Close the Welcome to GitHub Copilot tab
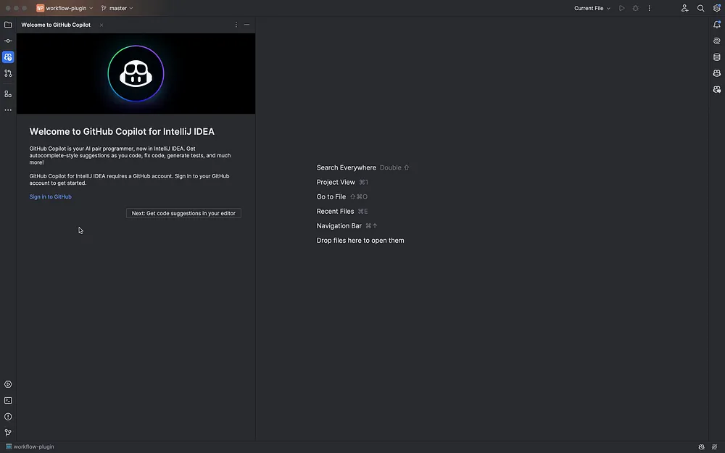 click(101, 25)
